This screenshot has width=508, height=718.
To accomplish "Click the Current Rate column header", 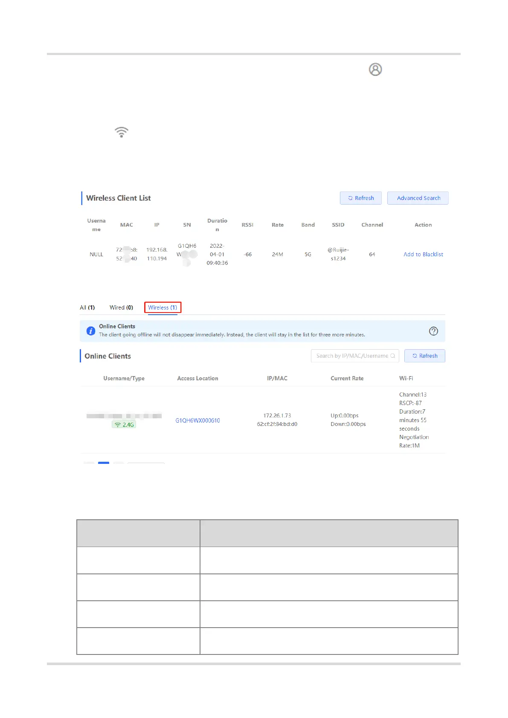I will [x=347, y=378].
